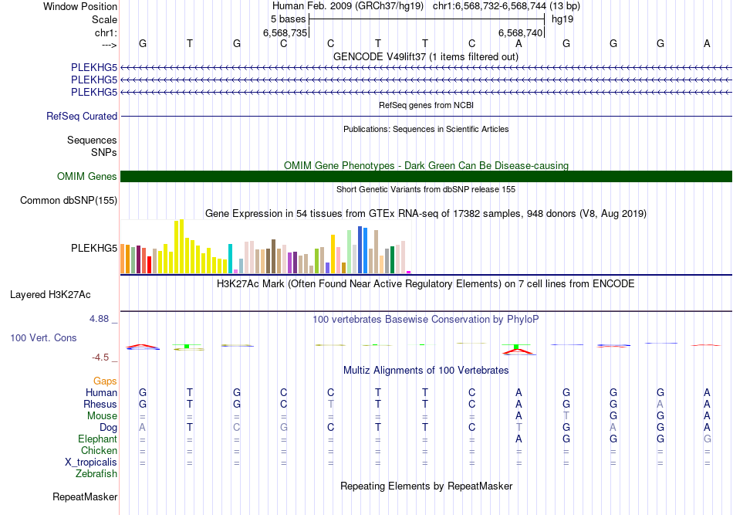Click the Elephant species label
The width and height of the screenshot is (733, 515).
97,439
